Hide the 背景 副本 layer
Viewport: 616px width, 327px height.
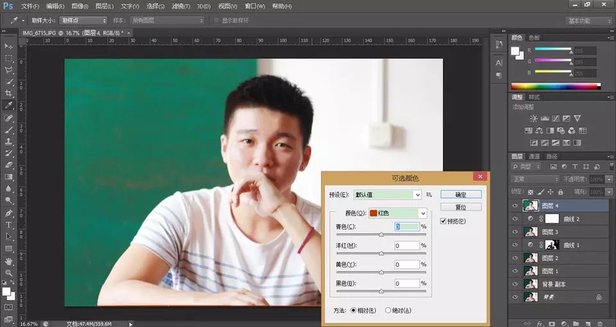tap(515, 284)
